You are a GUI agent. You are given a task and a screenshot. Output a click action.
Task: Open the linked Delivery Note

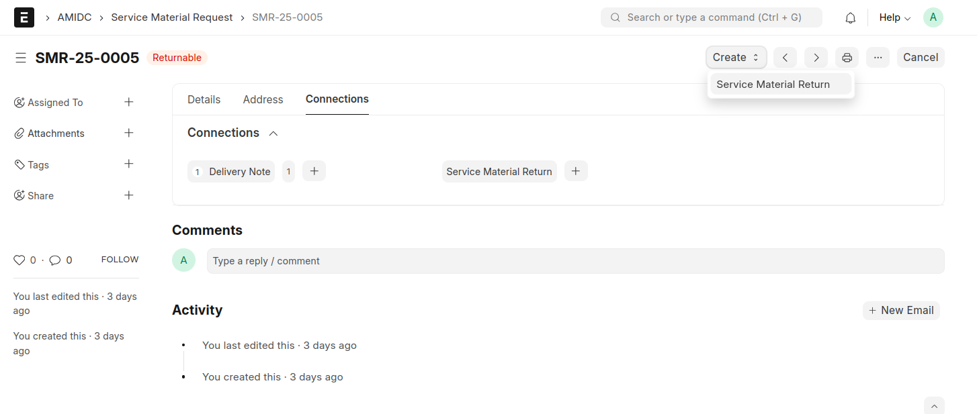click(x=239, y=171)
